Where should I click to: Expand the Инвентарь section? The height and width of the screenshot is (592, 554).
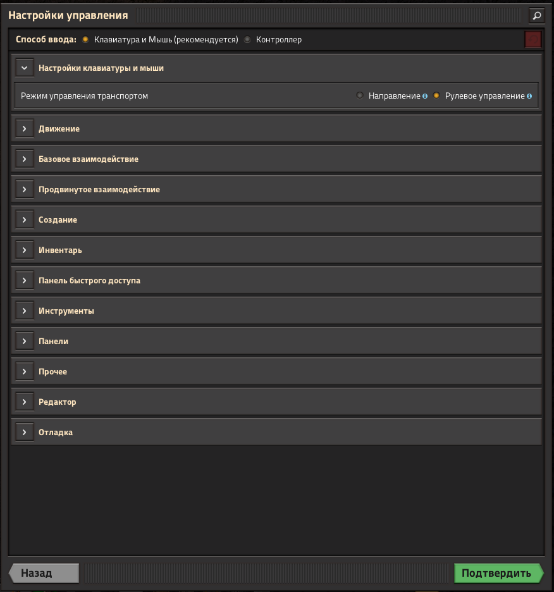click(25, 250)
